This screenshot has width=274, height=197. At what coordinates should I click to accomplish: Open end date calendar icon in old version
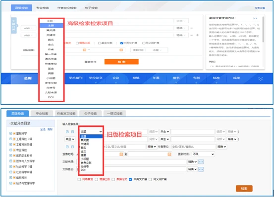[x=169, y=155]
